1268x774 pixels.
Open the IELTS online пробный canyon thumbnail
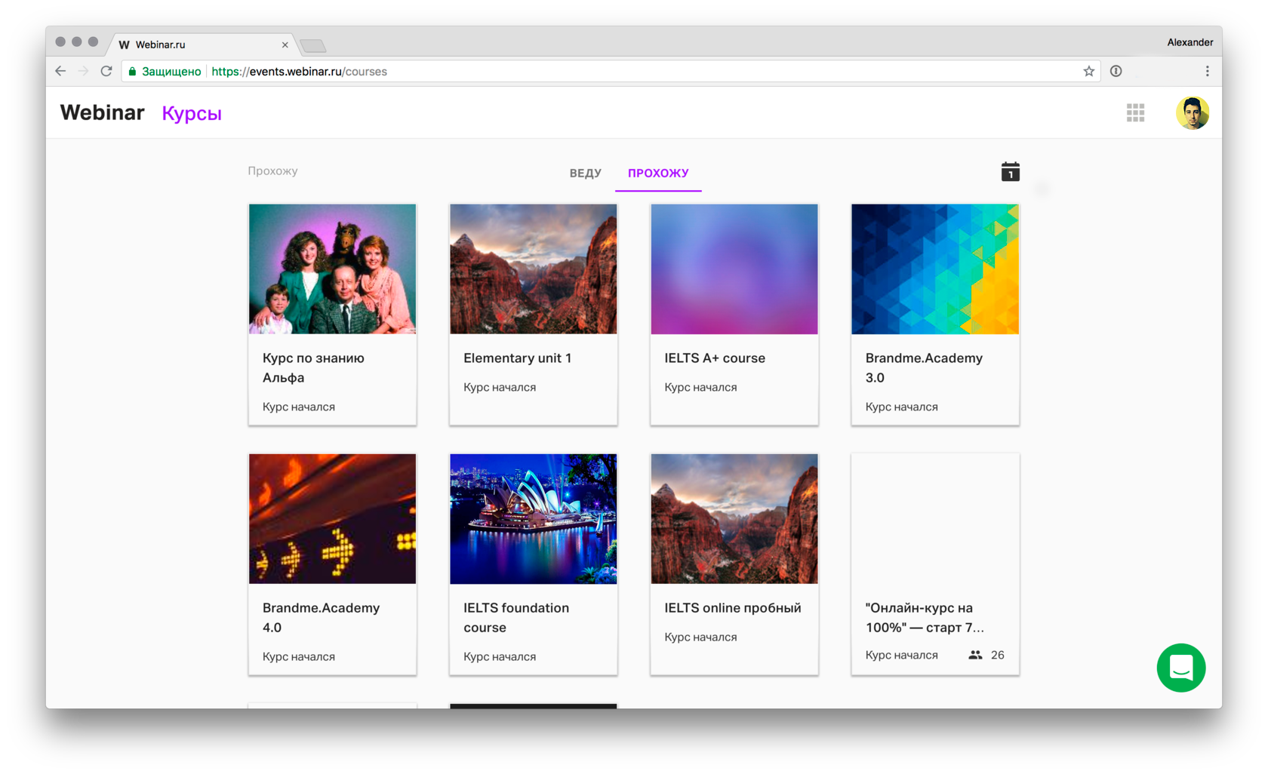pyautogui.click(x=734, y=518)
